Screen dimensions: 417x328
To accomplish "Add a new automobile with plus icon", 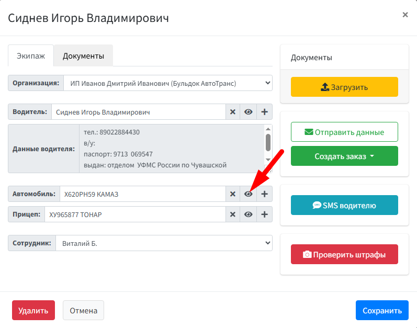I will (x=264, y=194).
